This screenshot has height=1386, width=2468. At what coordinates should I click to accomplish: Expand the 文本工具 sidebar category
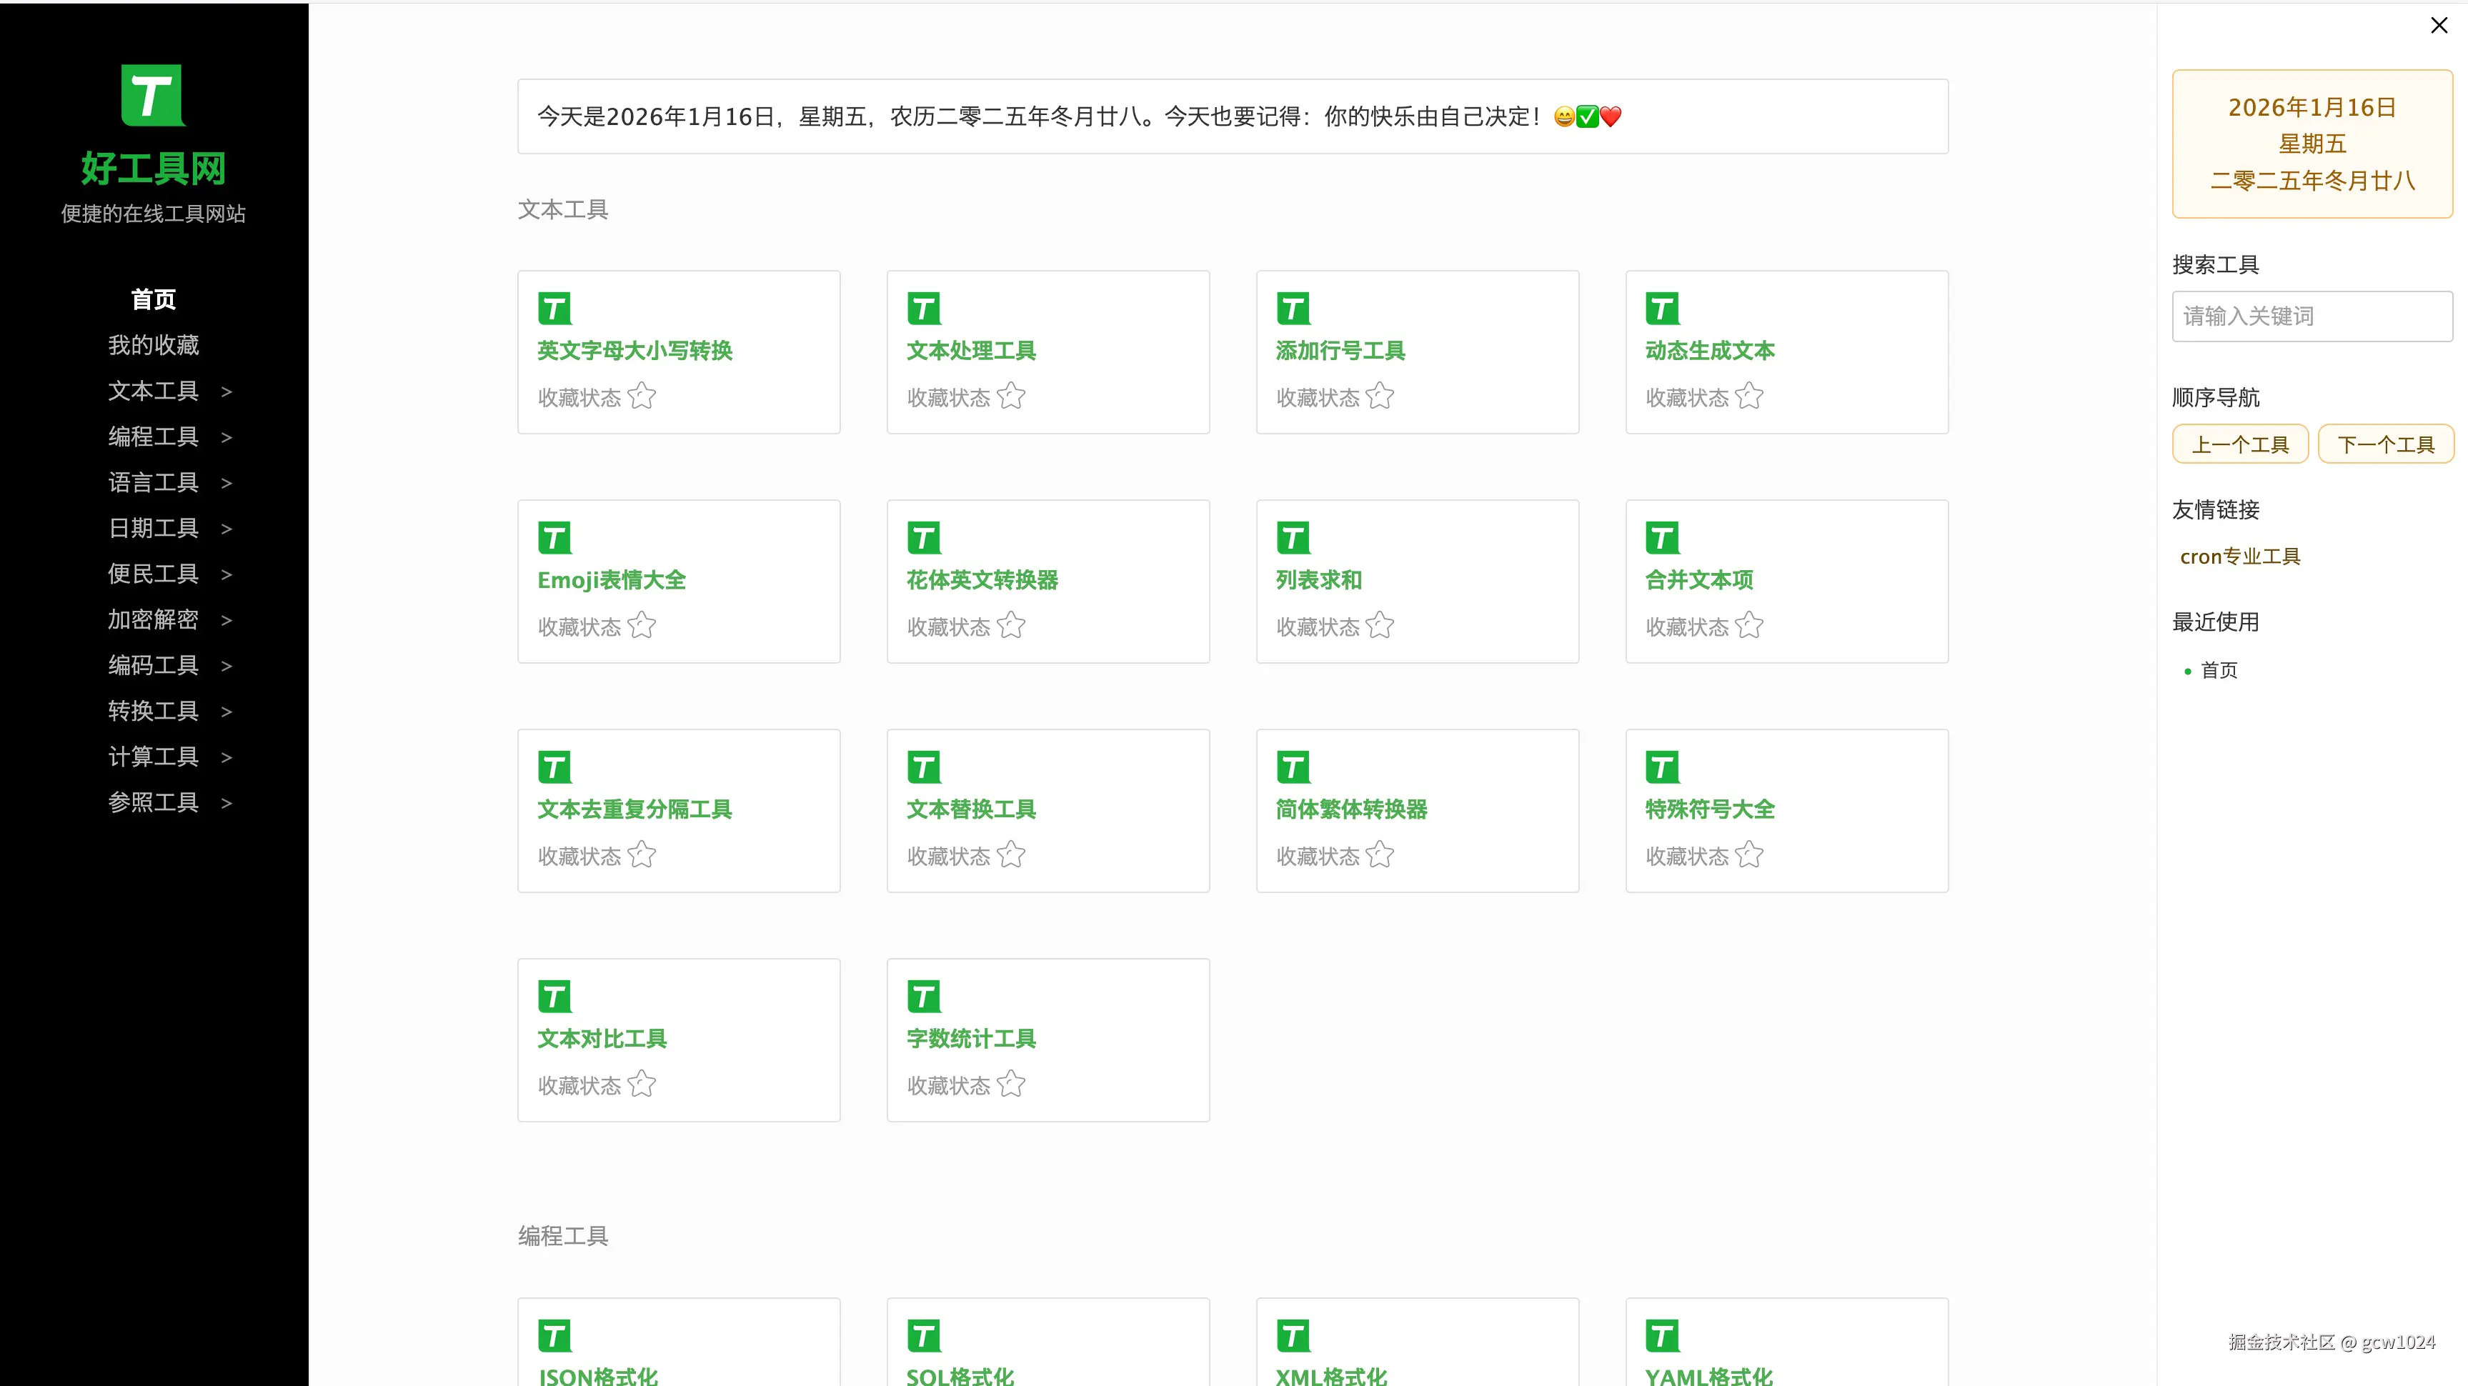pos(154,391)
